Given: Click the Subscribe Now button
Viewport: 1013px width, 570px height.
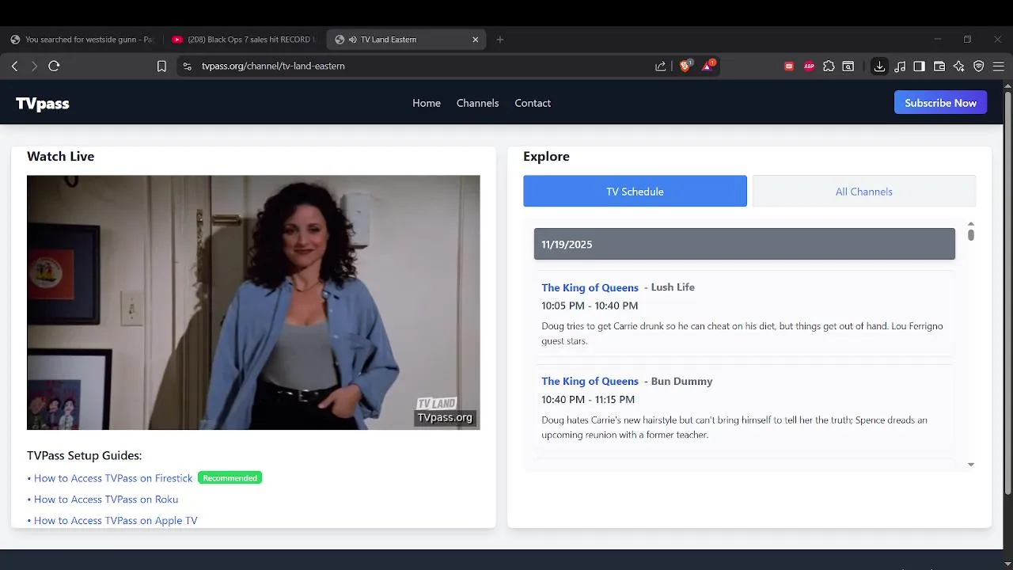Looking at the screenshot, I should pos(940,103).
